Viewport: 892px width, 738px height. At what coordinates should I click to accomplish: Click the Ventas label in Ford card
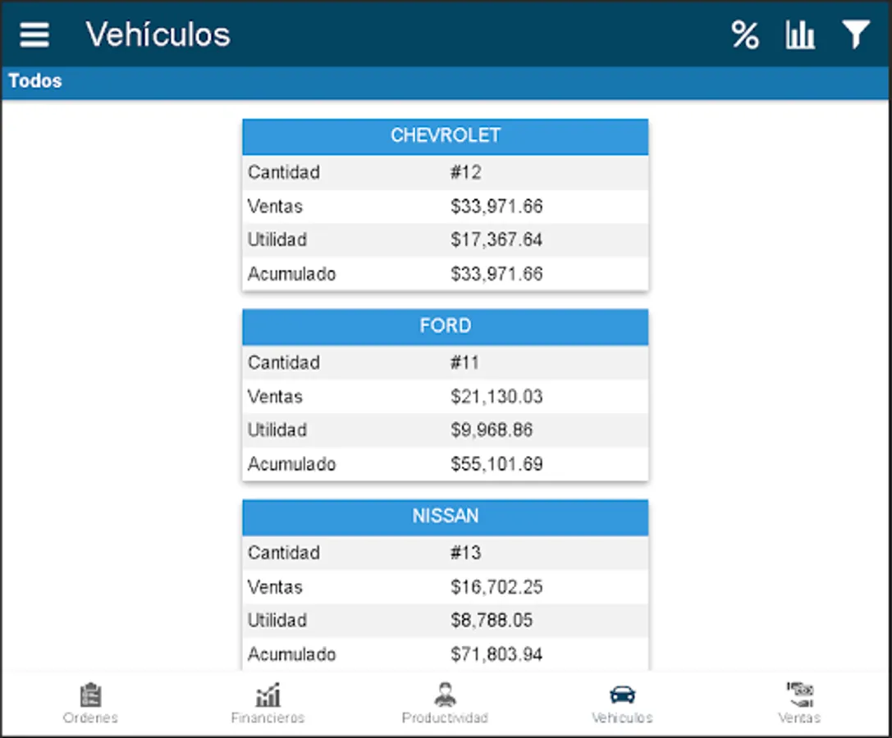275,396
